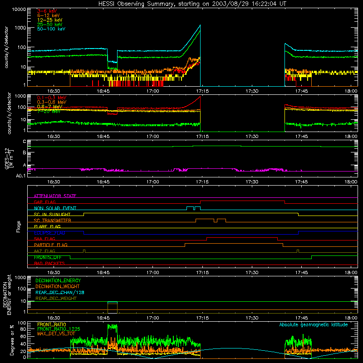This screenshot has width=363, height=363.
Task: Select the NON_SOLAR_EVENT flag label
Action: click(55, 208)
